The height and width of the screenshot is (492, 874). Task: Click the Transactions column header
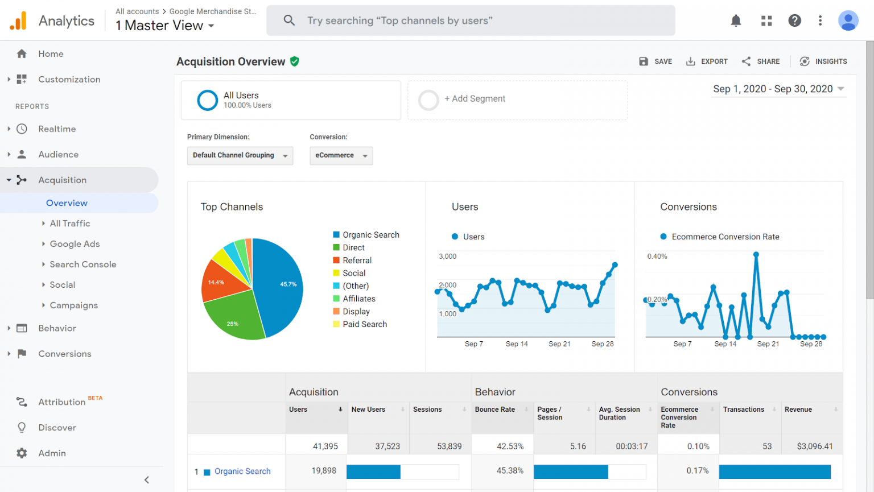point(744,410)
